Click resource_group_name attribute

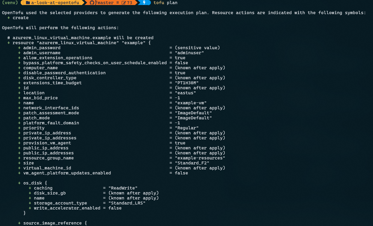[x=48, y=158]
